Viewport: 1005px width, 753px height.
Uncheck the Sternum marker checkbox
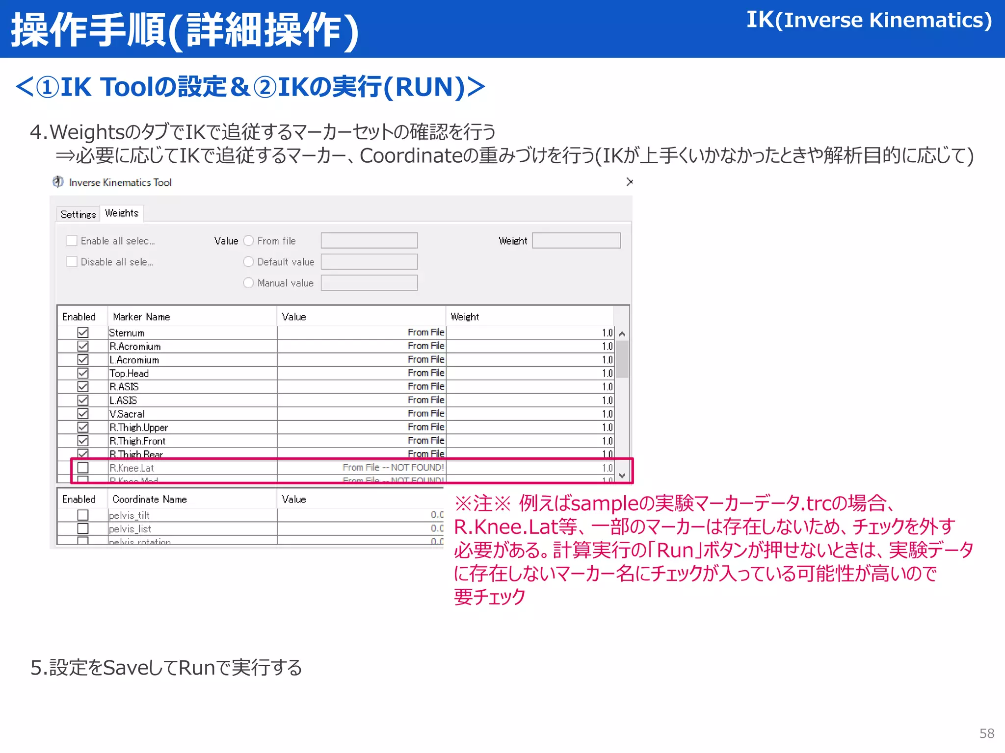pos(83,332)
